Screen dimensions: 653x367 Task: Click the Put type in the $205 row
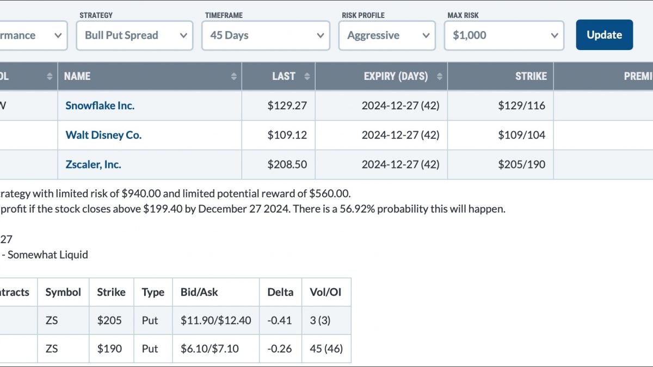point(150,320)
